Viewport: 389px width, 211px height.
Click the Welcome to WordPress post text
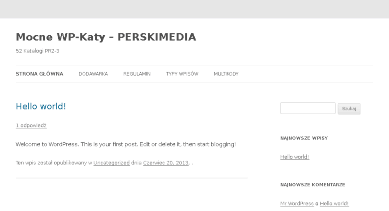(126, 144)
